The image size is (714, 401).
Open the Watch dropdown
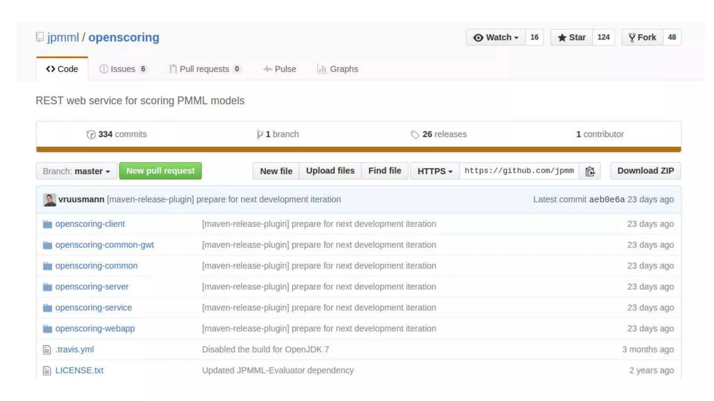(495, 37)
